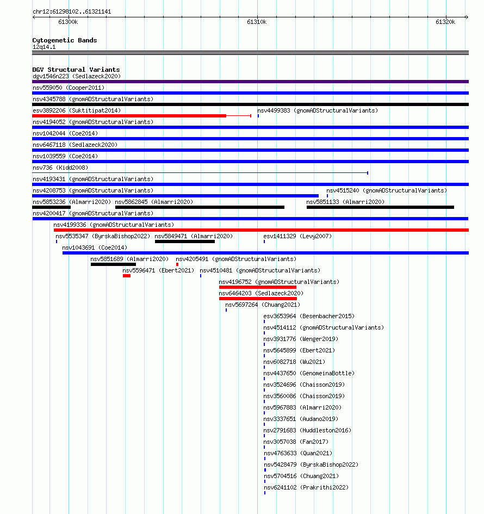This screenshot has height=514, width=484.
Task: Open nsv5849471 (Almarri2020) label
Action: coord(194,237)
